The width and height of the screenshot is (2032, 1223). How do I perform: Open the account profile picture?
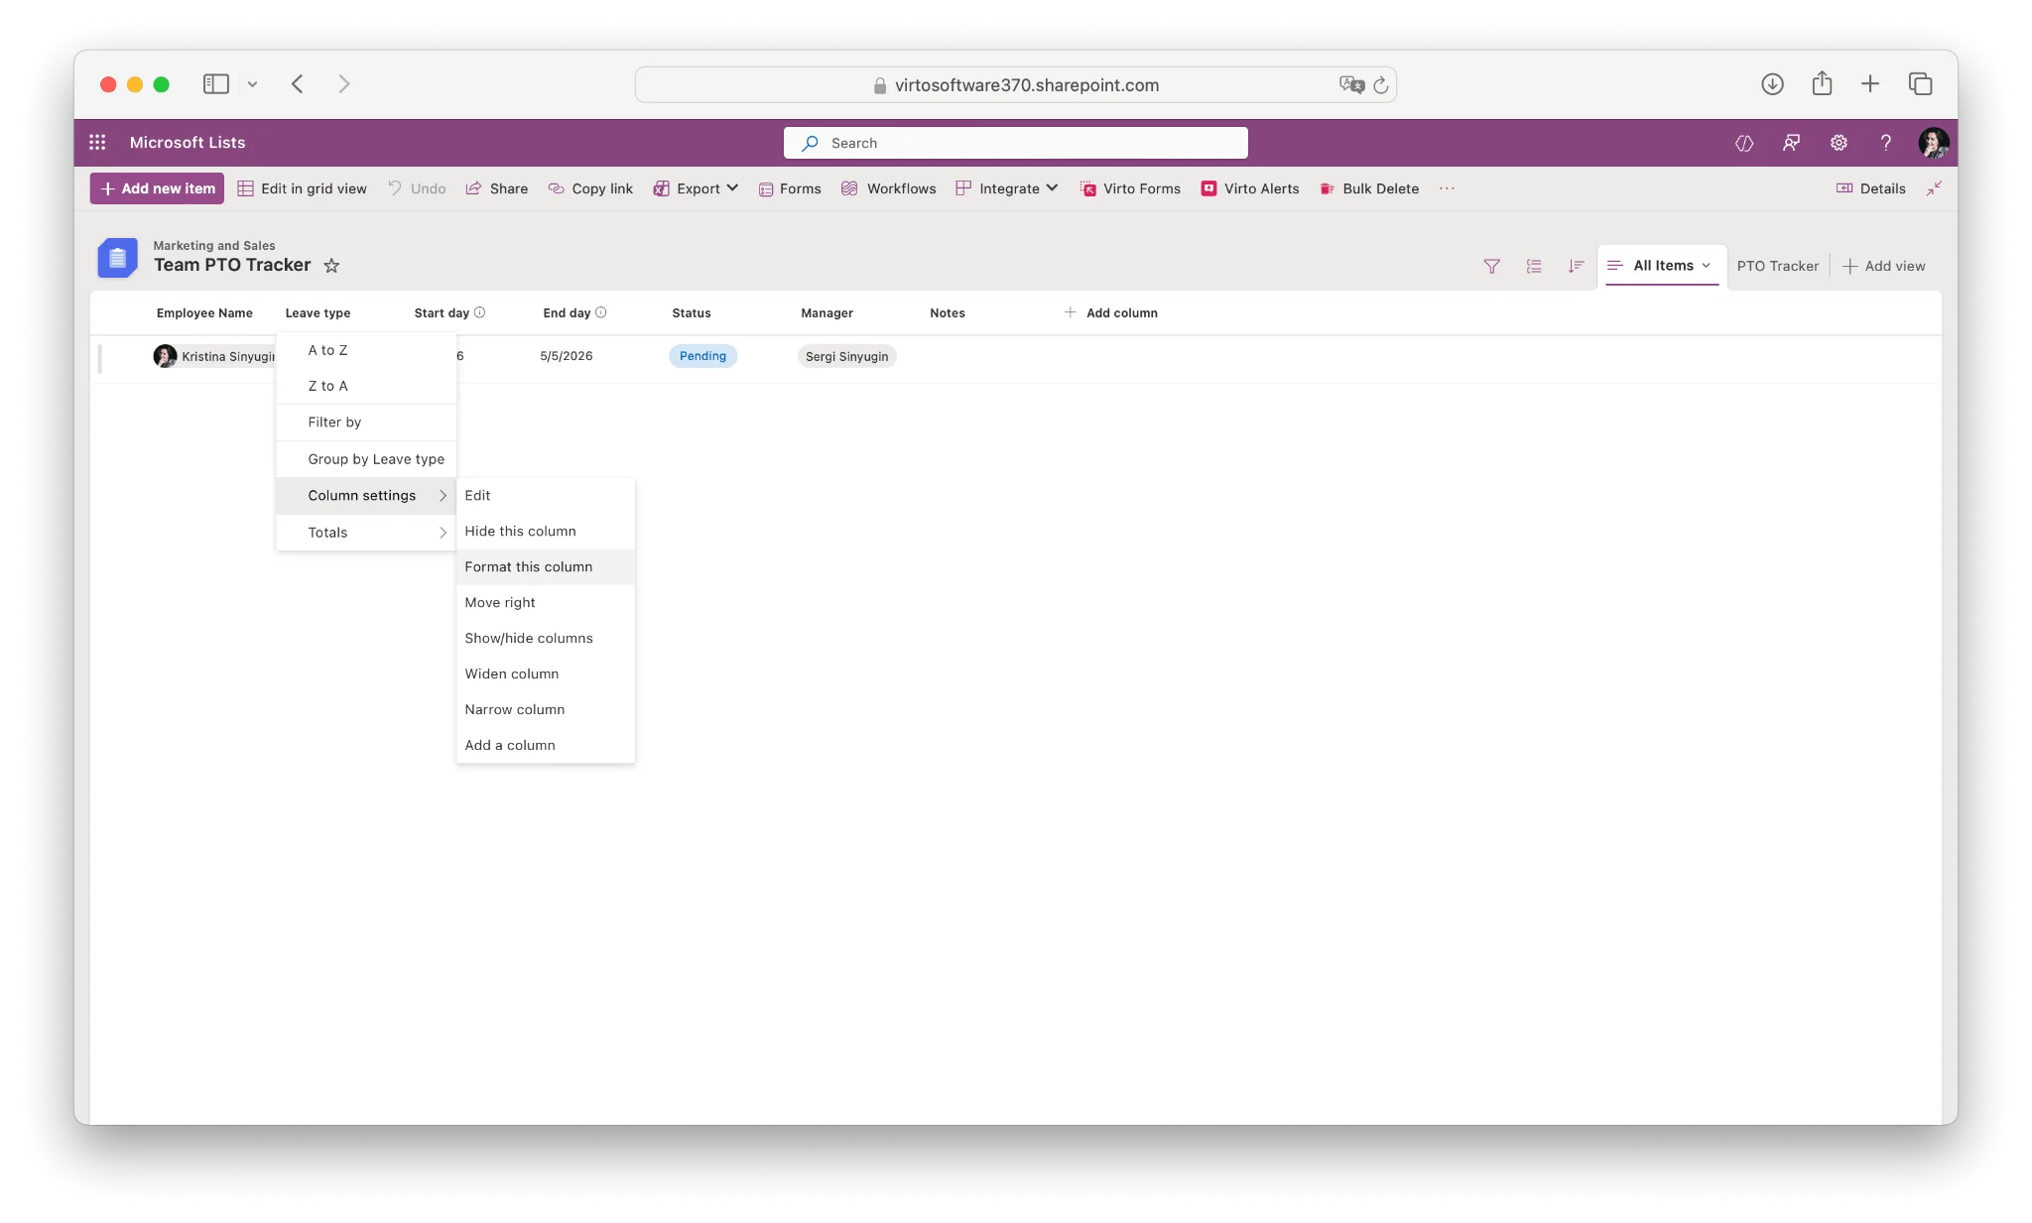(1933, 143)
